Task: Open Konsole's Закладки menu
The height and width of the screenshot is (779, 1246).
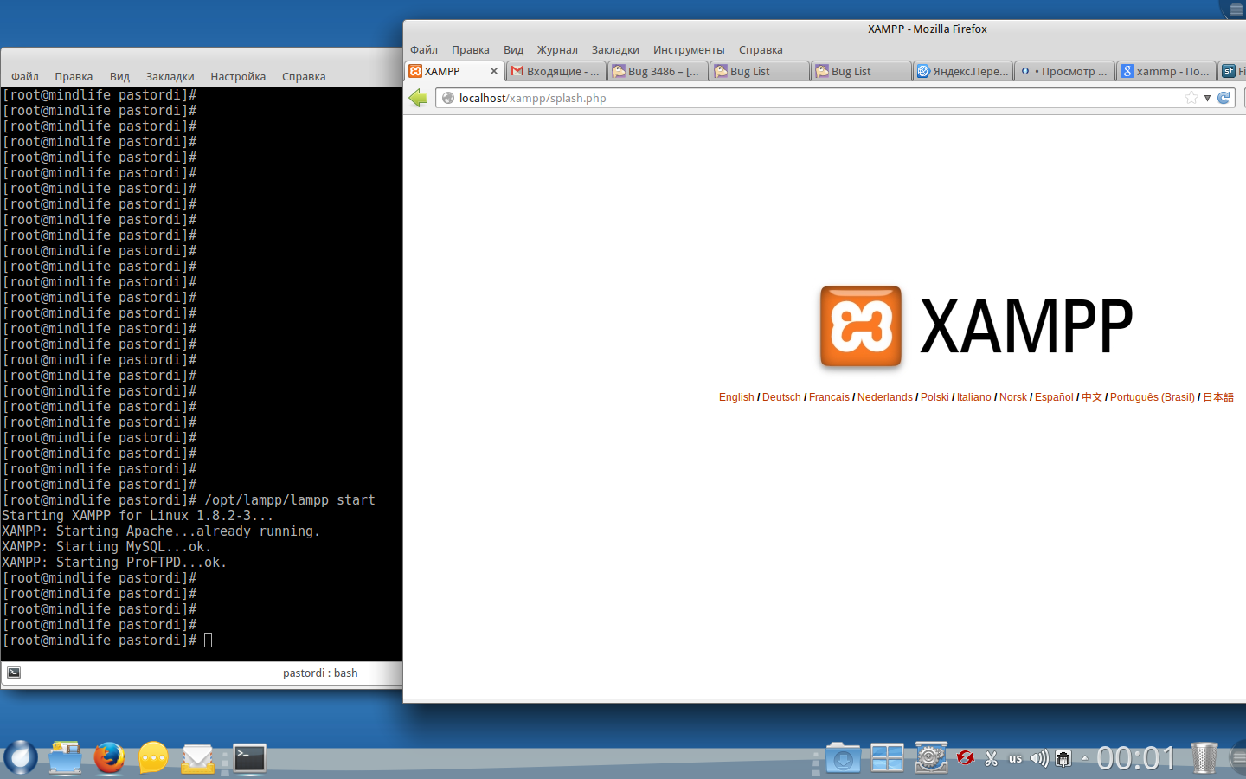Action: (170, 76)
